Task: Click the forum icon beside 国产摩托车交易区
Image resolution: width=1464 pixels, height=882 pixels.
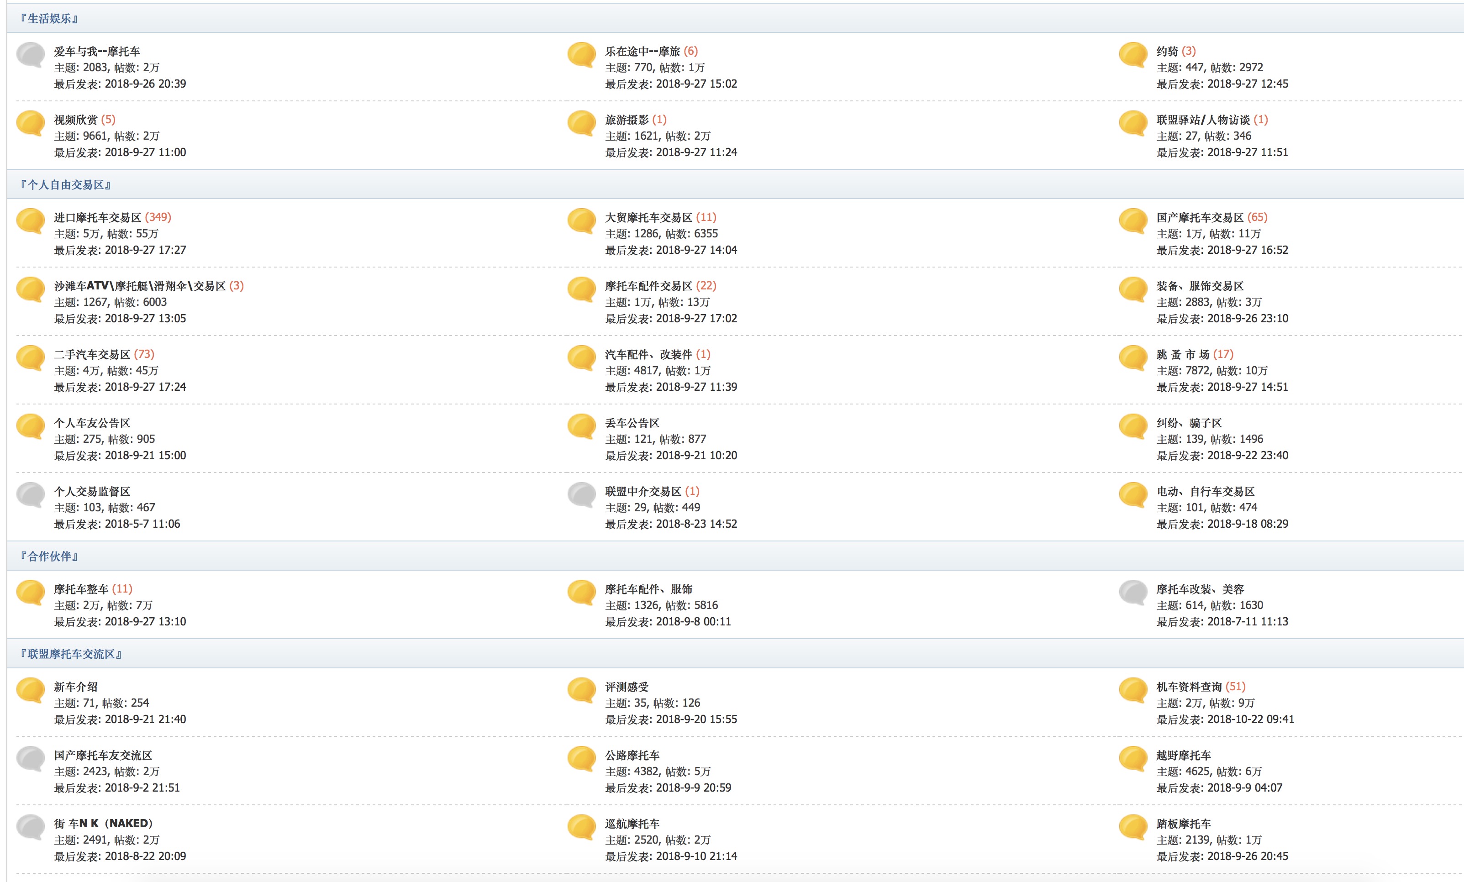Action: pos(1133,221)
